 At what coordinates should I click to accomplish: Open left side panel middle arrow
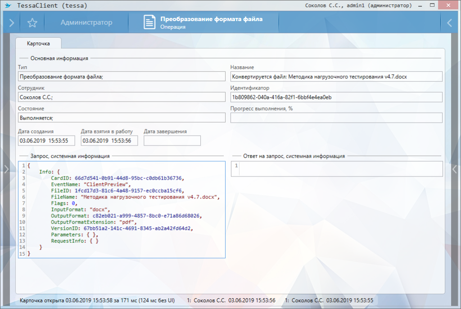click(6, 169)
